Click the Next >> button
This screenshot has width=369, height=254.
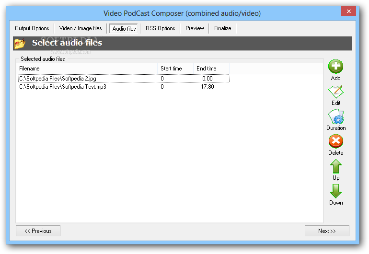327,231
